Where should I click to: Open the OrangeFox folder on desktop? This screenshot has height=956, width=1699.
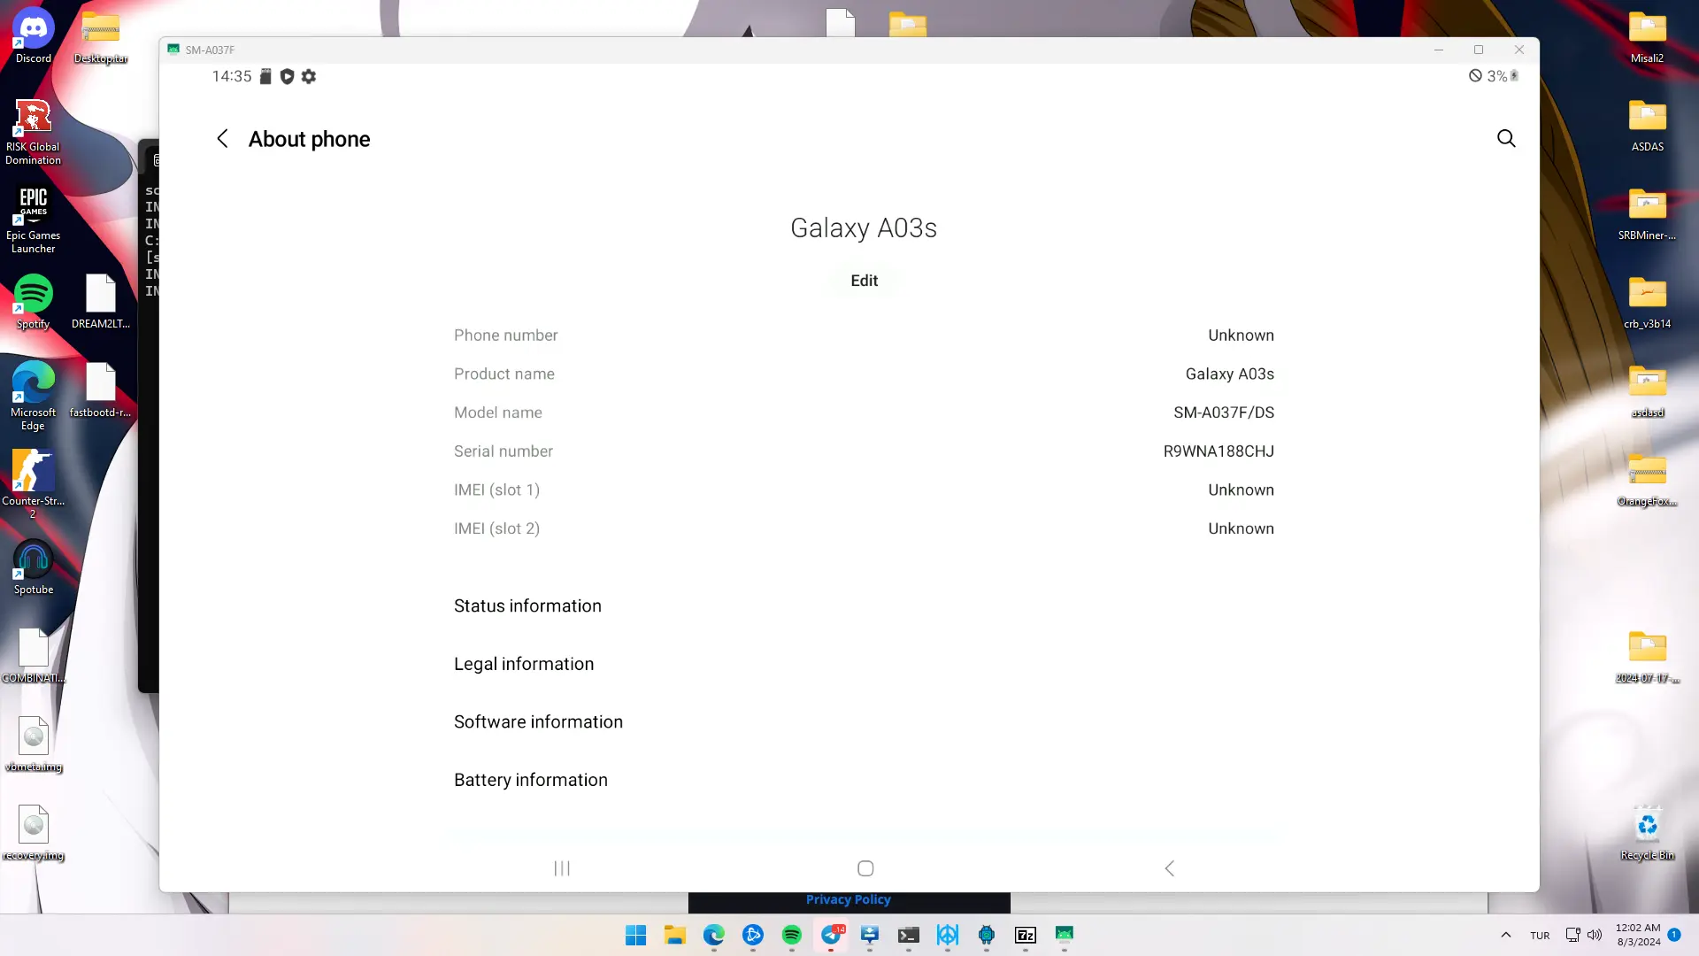click(1648, 479)
